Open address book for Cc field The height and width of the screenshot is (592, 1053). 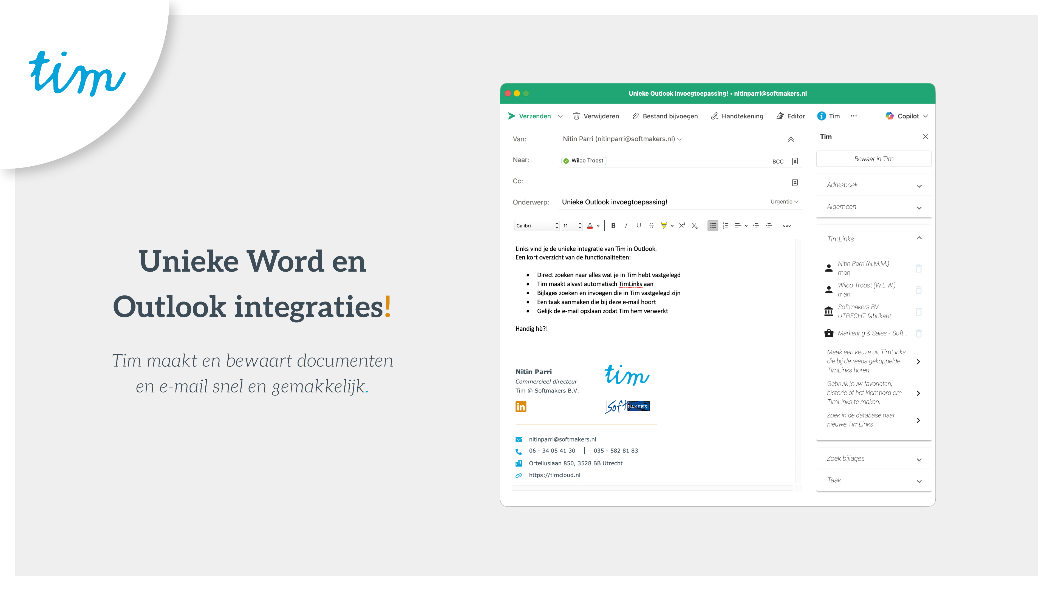point(795,183)
